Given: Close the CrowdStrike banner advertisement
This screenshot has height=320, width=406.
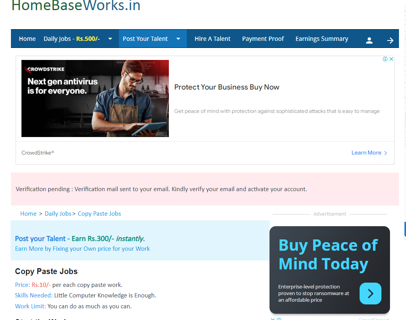Looking at the screenshot, I should point(391,59).
